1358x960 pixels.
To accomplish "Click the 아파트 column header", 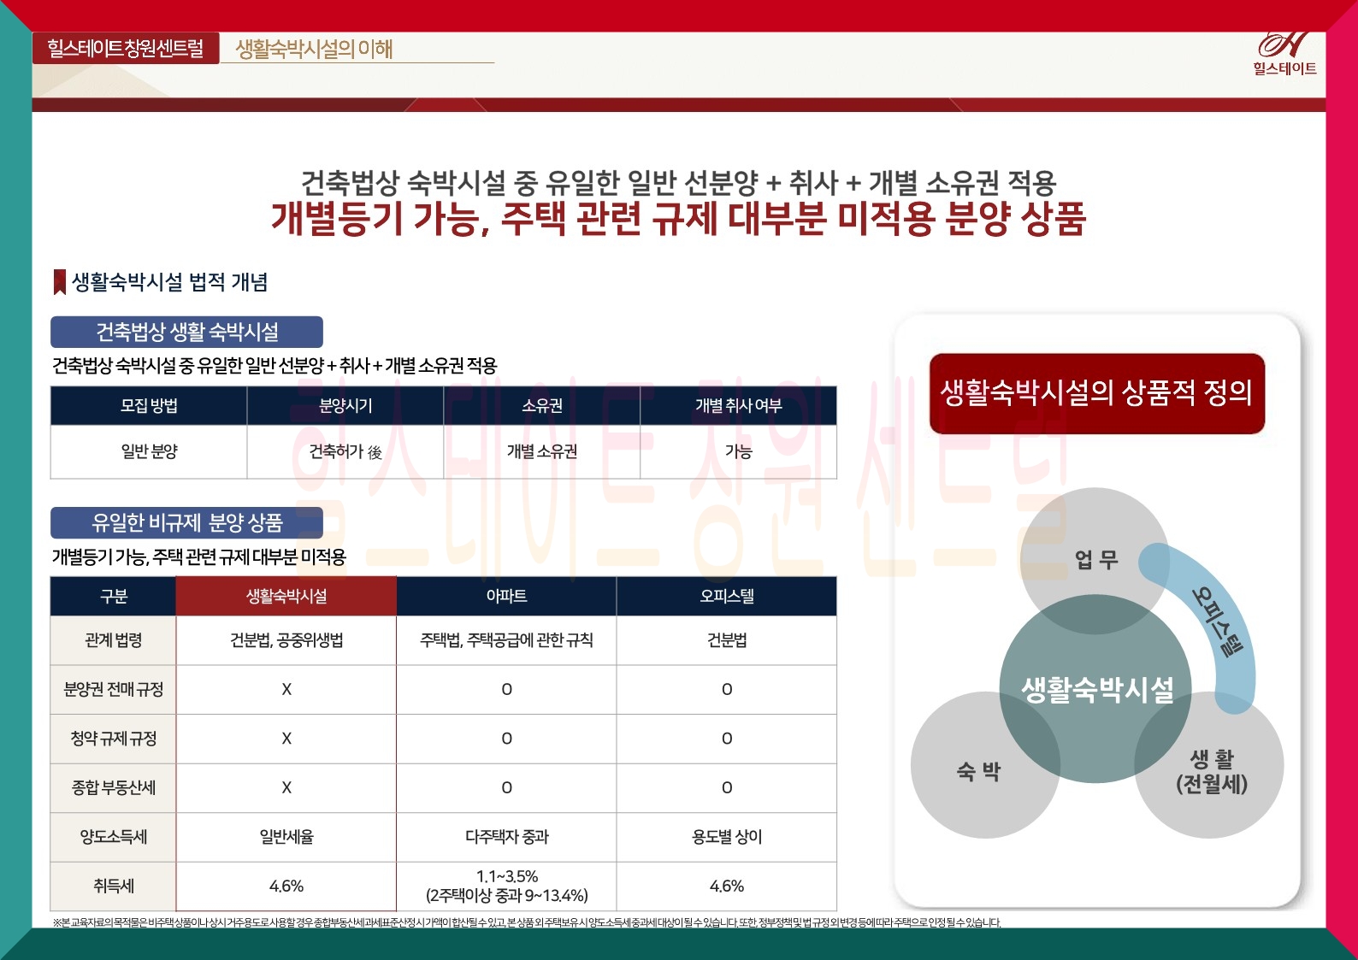I will coord(506,596).
